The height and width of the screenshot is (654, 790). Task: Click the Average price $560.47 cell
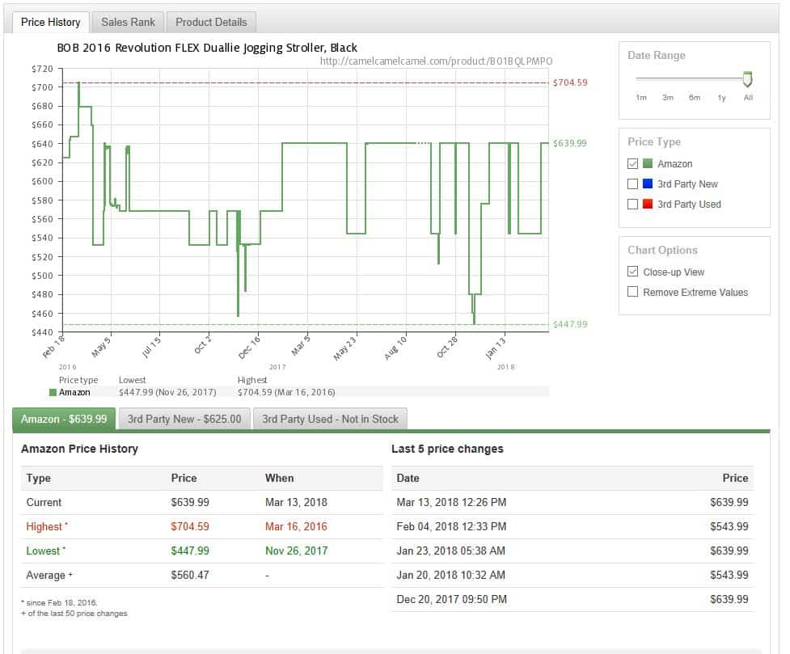tap(190, 575)
